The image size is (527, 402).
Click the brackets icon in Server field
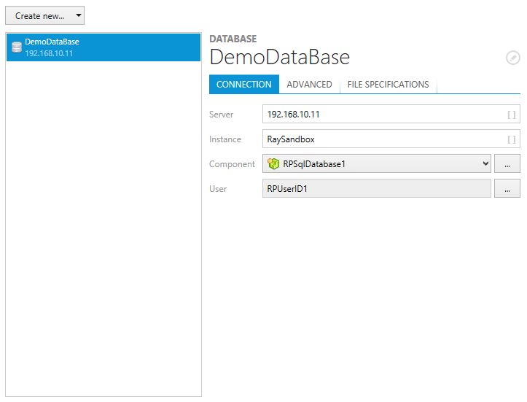tap(512, 115)
